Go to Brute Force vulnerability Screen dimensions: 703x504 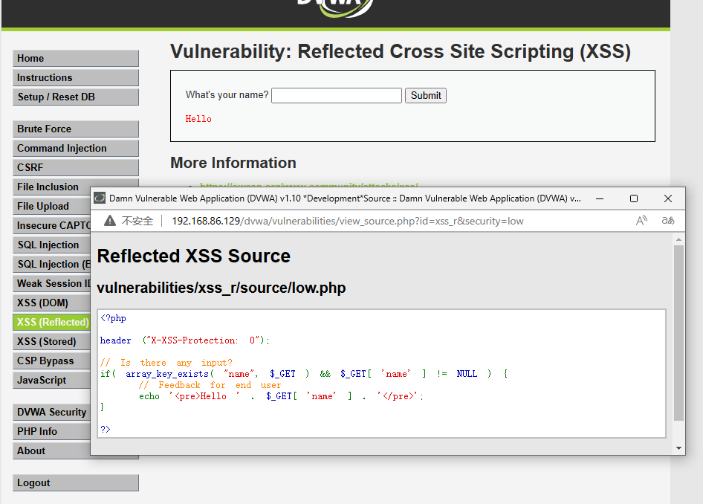pos(76,129)
